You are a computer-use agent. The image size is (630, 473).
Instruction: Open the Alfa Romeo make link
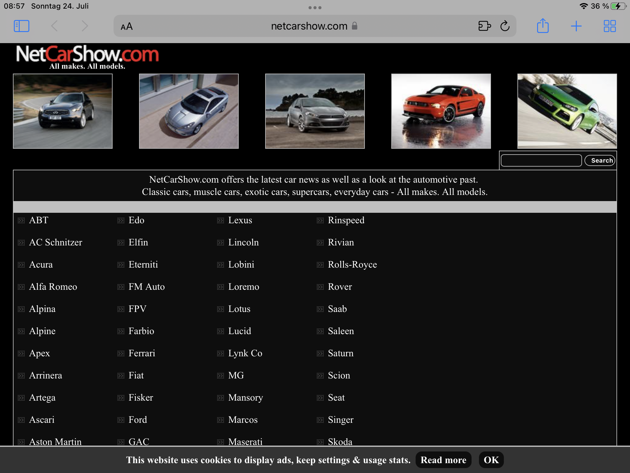[53, 287]
